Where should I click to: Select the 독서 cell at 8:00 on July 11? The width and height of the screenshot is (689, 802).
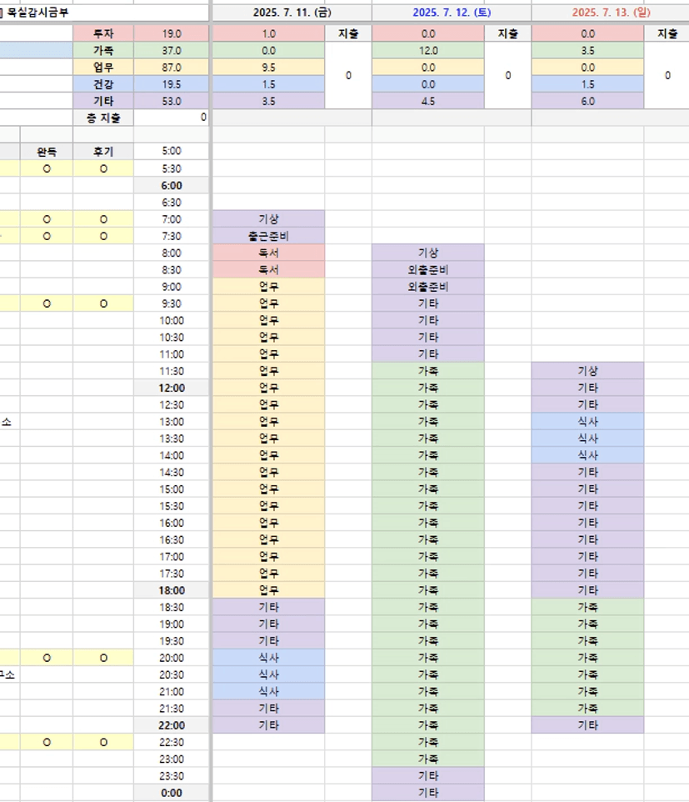268,253
